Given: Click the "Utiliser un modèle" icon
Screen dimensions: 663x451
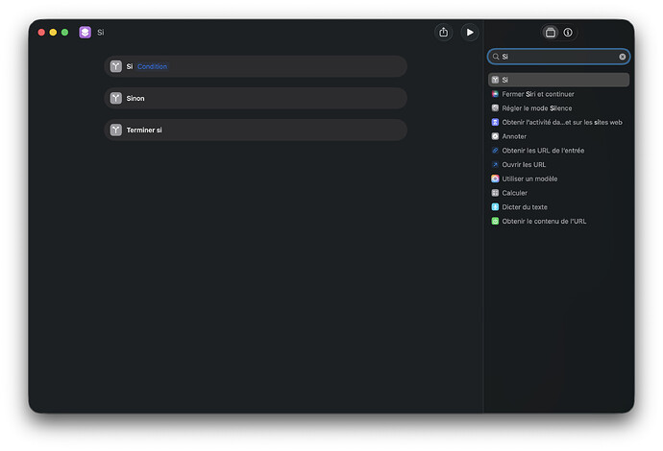Looking at the screenshot, I should 495,178.
